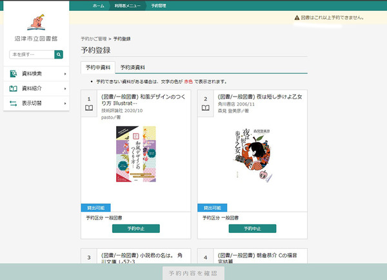Click the red 赤色 word in note
Viewport: 387px width, 280px height.
point(188,82)
